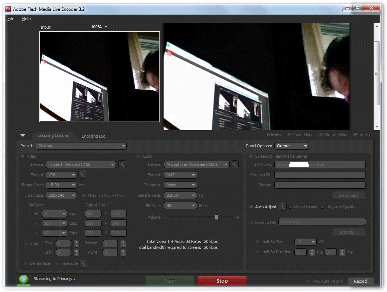Click the Record button

360,281
